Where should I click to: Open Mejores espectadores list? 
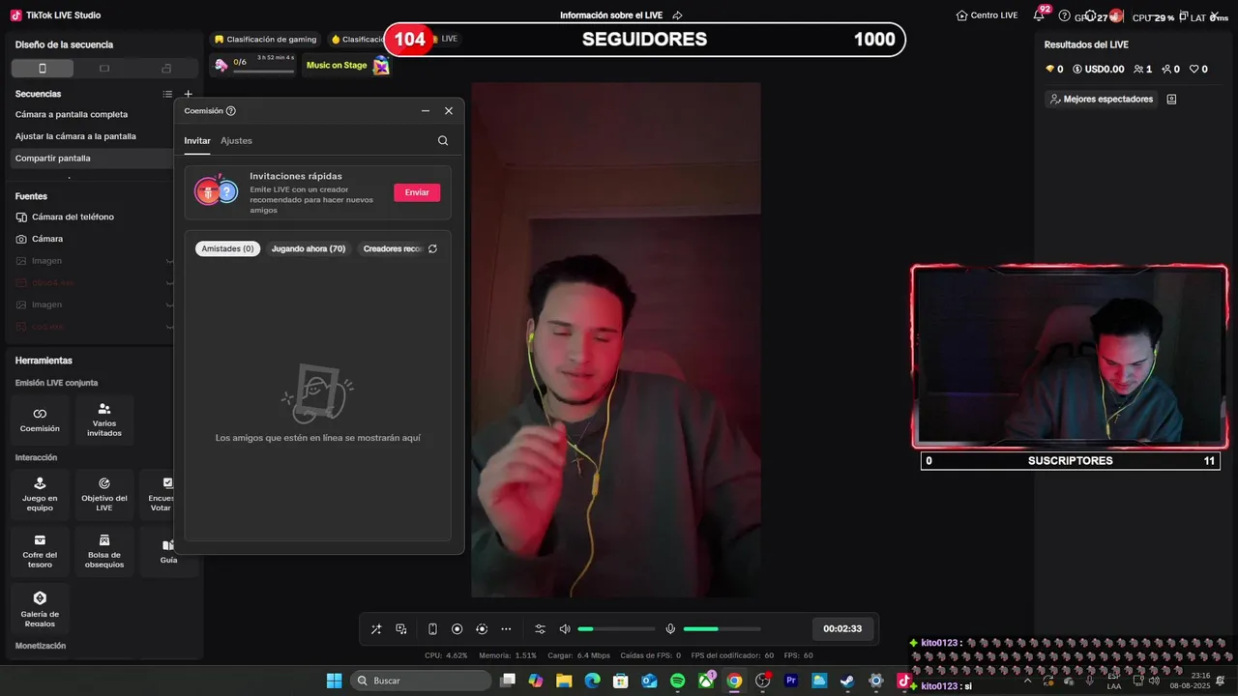1102,99
